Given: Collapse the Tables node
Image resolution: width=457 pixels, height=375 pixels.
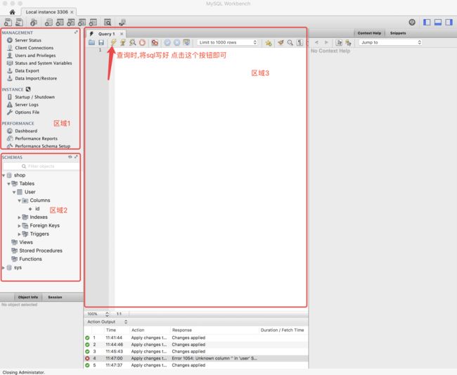Looking at the screenshot, I should (x=8, y=184).
